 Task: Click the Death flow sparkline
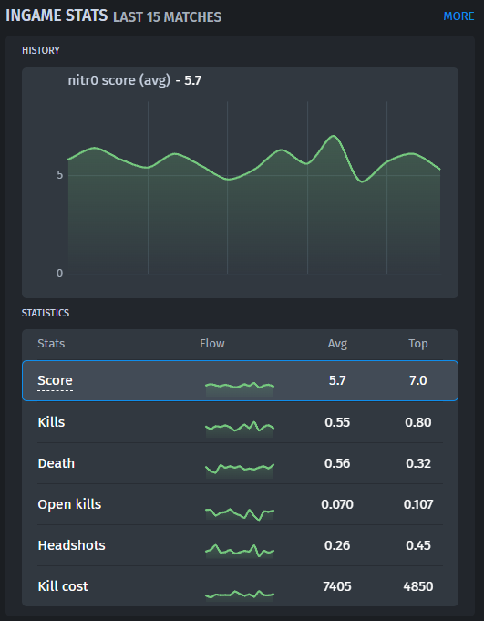click(240, 471)
